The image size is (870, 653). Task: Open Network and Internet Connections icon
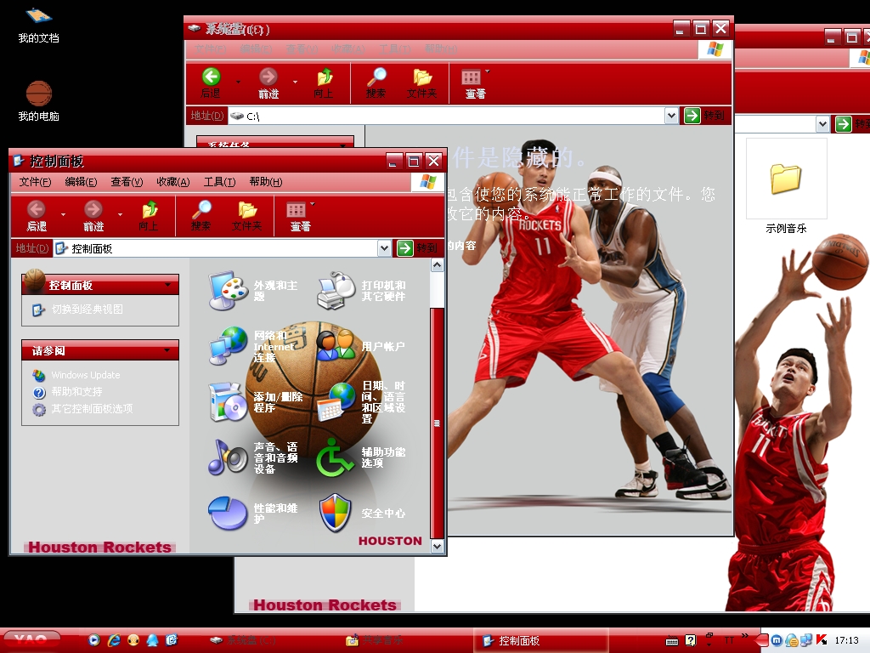pyautogui.click(x=228, y=345)
